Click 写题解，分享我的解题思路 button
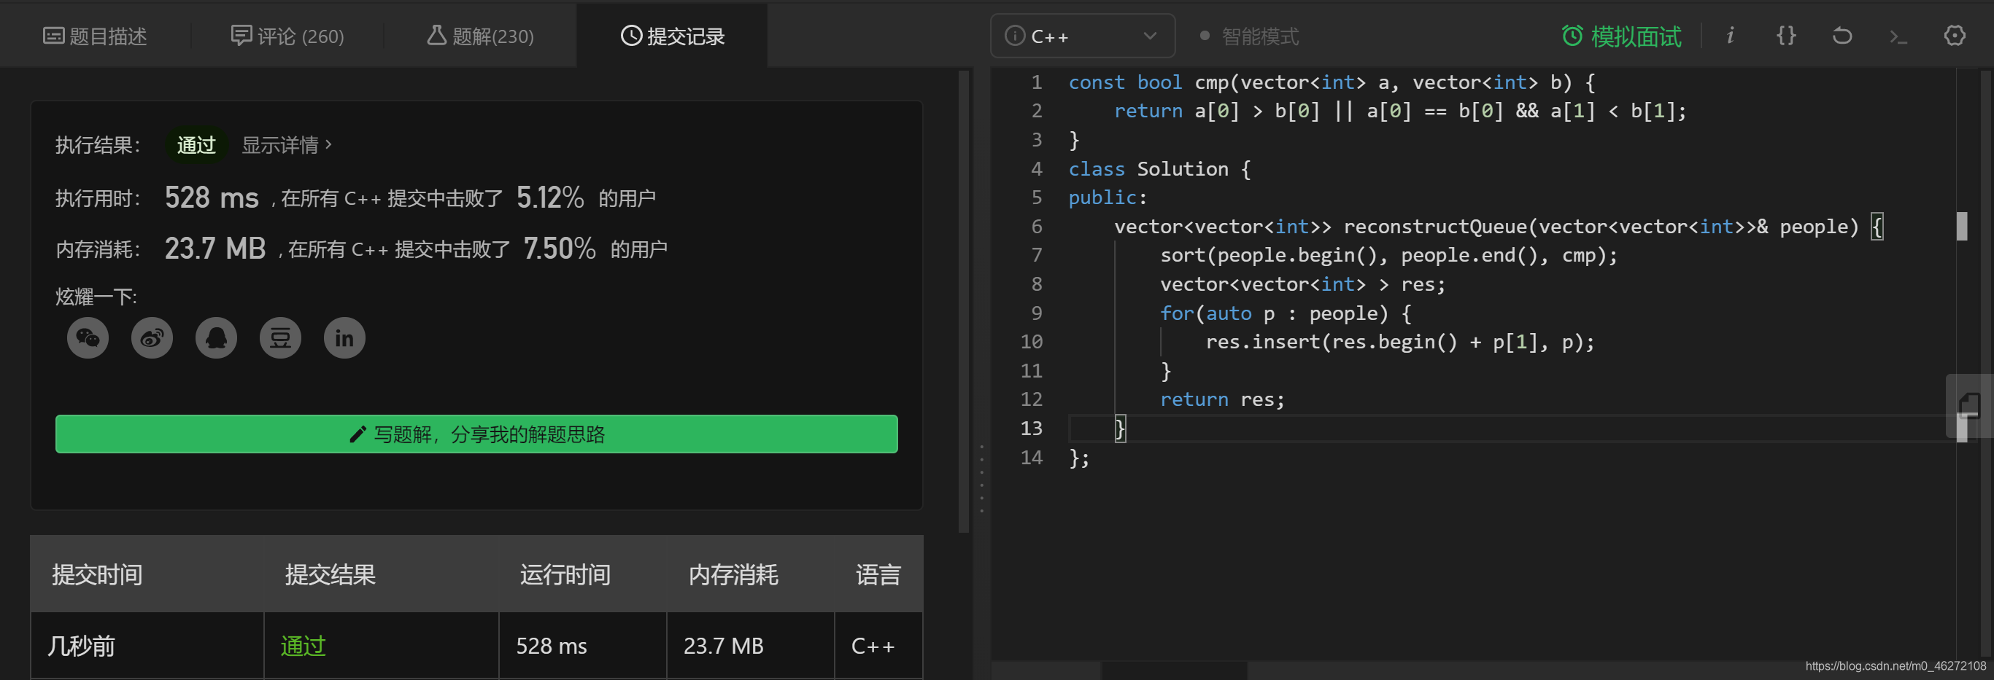Screen dimensions: 1994x680 (477, 434)
